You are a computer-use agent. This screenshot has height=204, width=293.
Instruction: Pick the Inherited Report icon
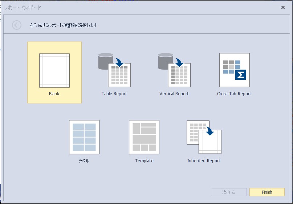coord(204,137)
